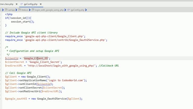The image size is (193, 109).
Task: Select gpConfig.php in the breadcrumb
Action: point(78,10)
